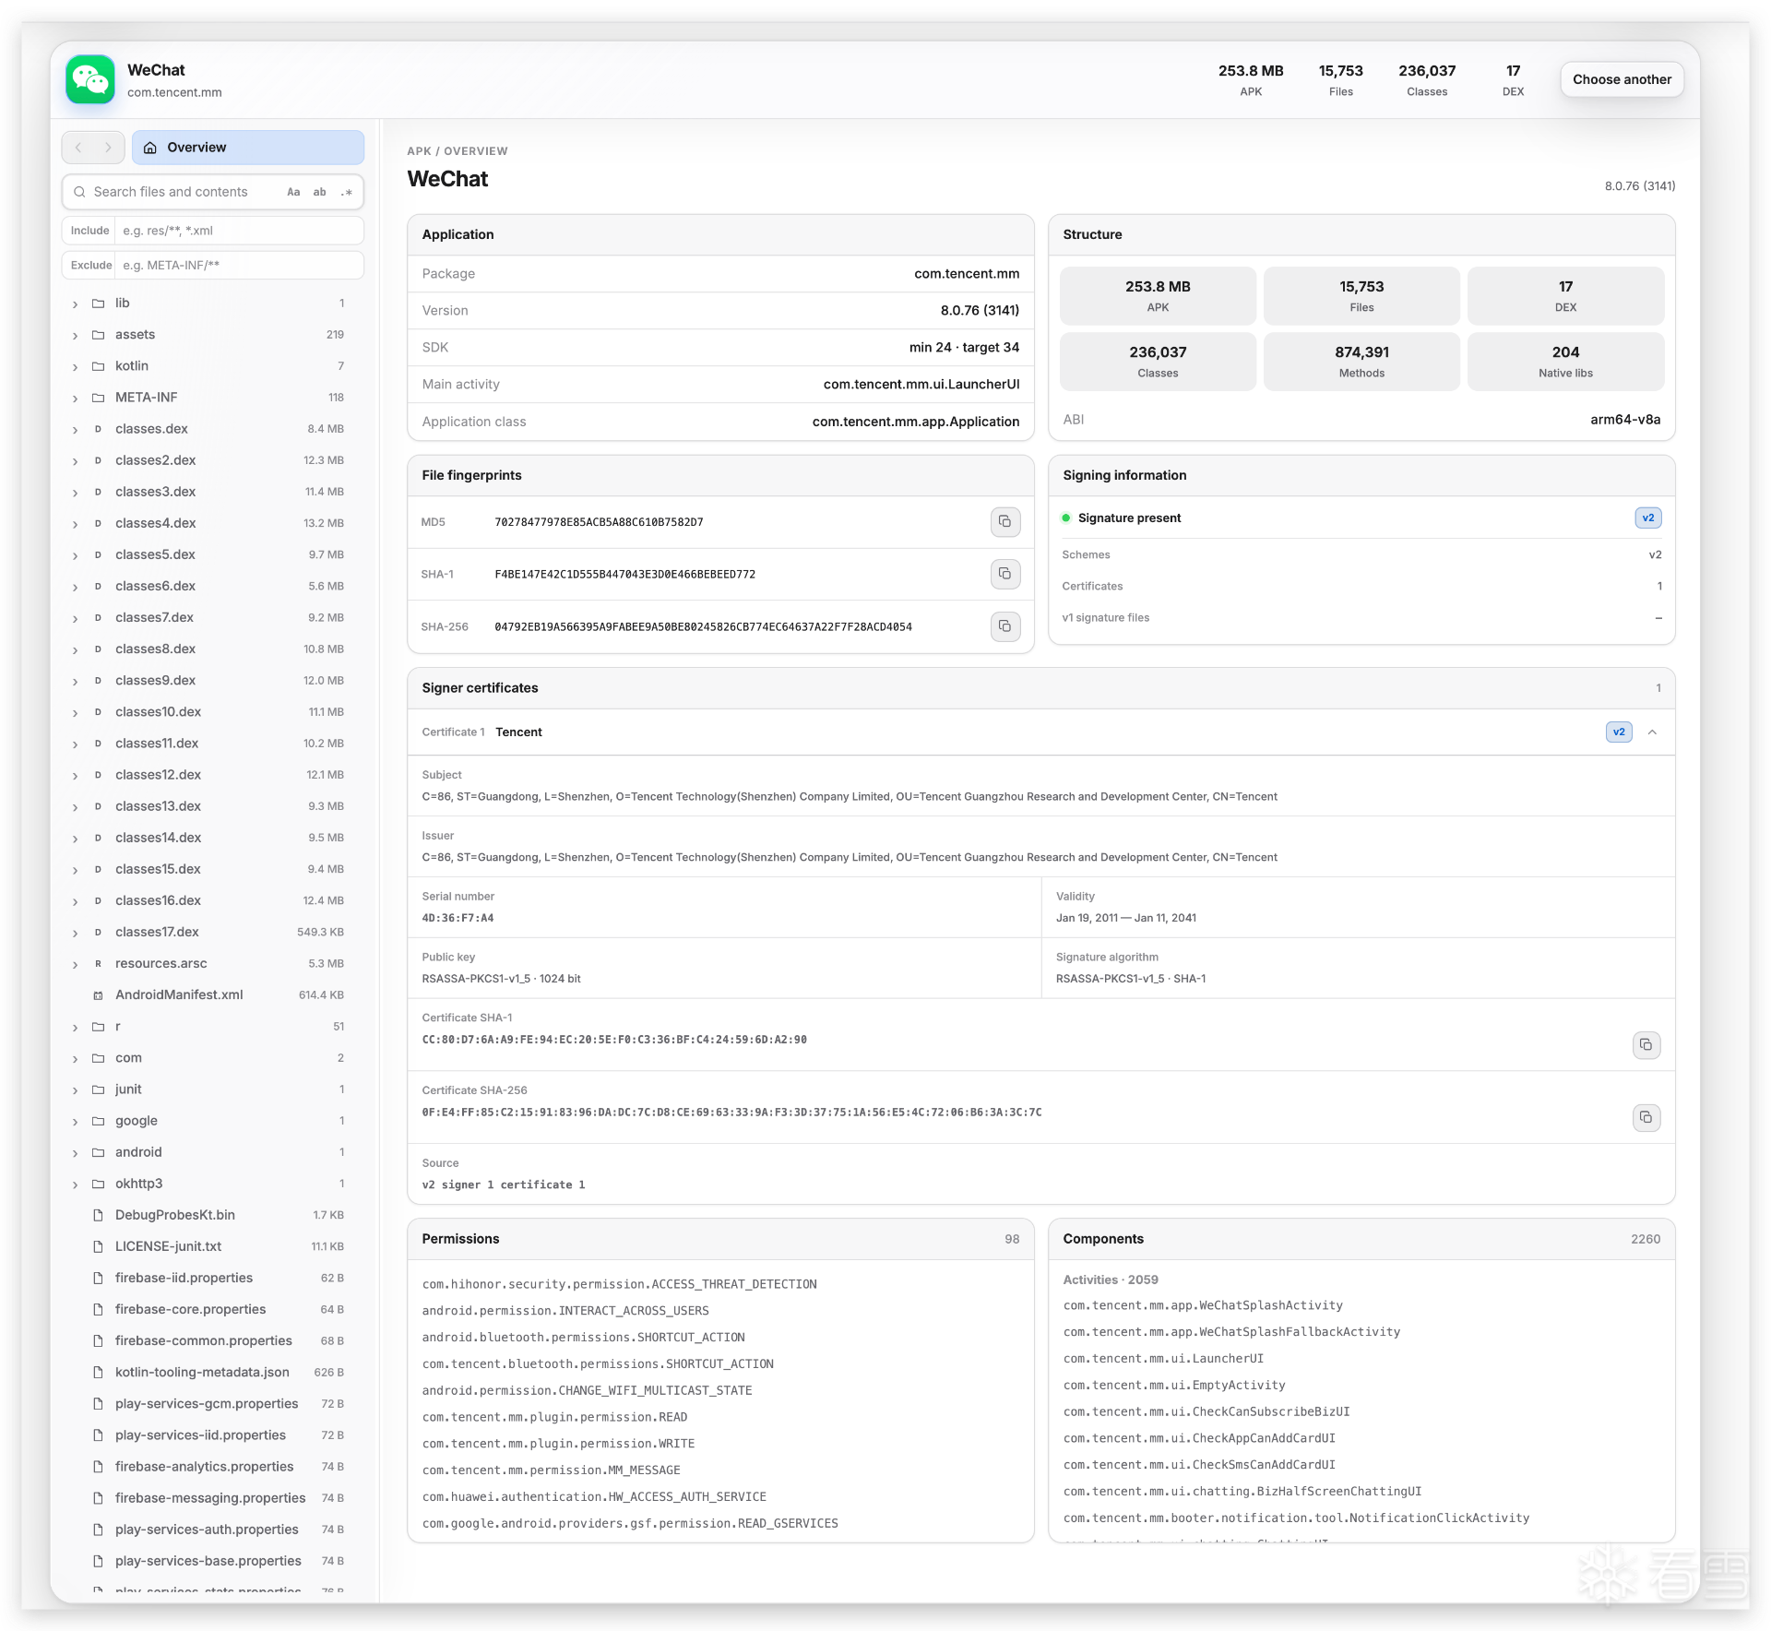Click the okhttp3 folder icon
This screenshot has height=1631, width=1771.
pyautogui.click(x=98, y=1184)
